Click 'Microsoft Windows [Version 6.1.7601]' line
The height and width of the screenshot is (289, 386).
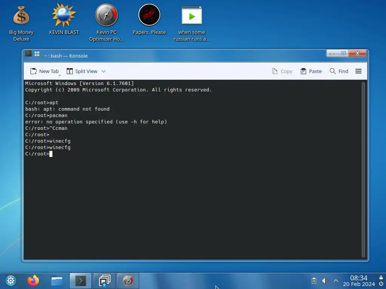(79, 83)
